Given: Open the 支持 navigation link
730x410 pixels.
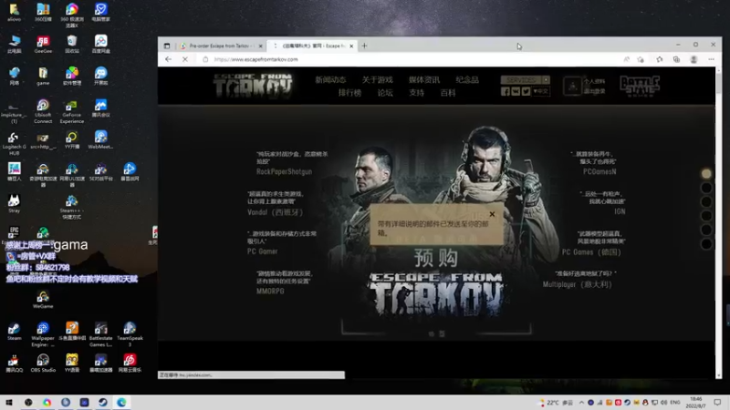Looking at the screenshot, I should [x=416, y=93].
